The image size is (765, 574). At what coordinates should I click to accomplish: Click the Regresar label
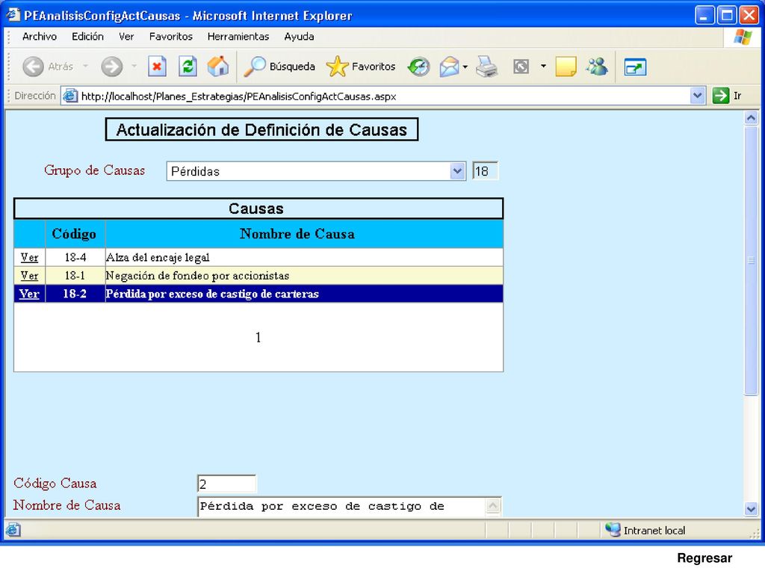[x=704, y=558]
